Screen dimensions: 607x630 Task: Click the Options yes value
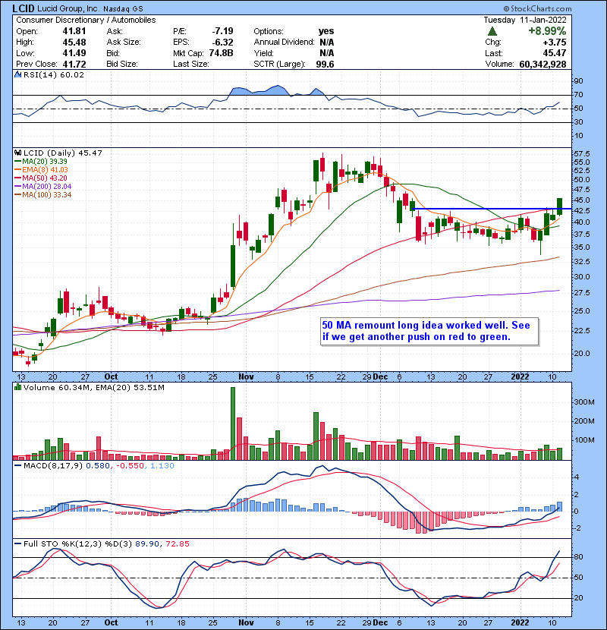pyautogui.click(x=326, y=31)
